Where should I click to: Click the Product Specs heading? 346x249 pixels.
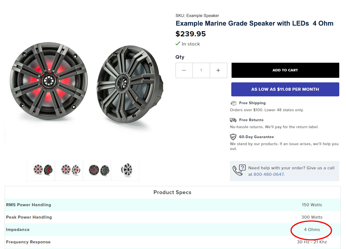click(x=172, y=192)
